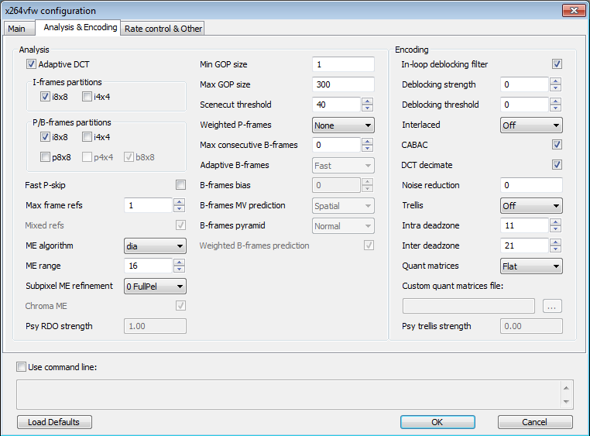This screenshot has height=436, width=590.
Task: Decrease Deblocking strength with down arrow
Action: pos(555,88)
